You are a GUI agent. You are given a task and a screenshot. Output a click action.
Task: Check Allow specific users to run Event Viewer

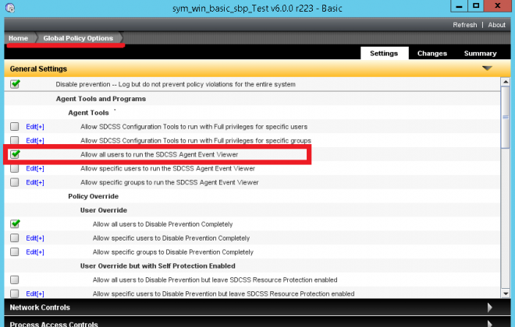[x=15, y=168]
